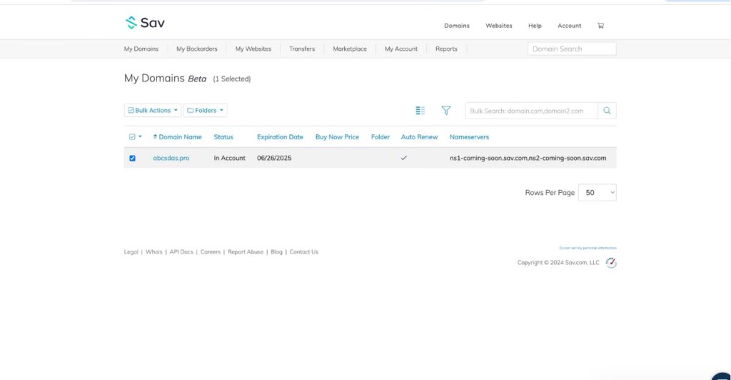Viewport: 731px width, 380px height.
Task: Sort by Domain Name column arrow
Action: [x=155, y=137]
